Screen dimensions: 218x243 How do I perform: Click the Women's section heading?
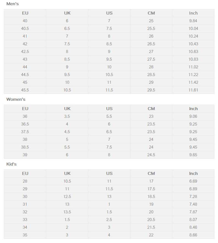[16, 99]
